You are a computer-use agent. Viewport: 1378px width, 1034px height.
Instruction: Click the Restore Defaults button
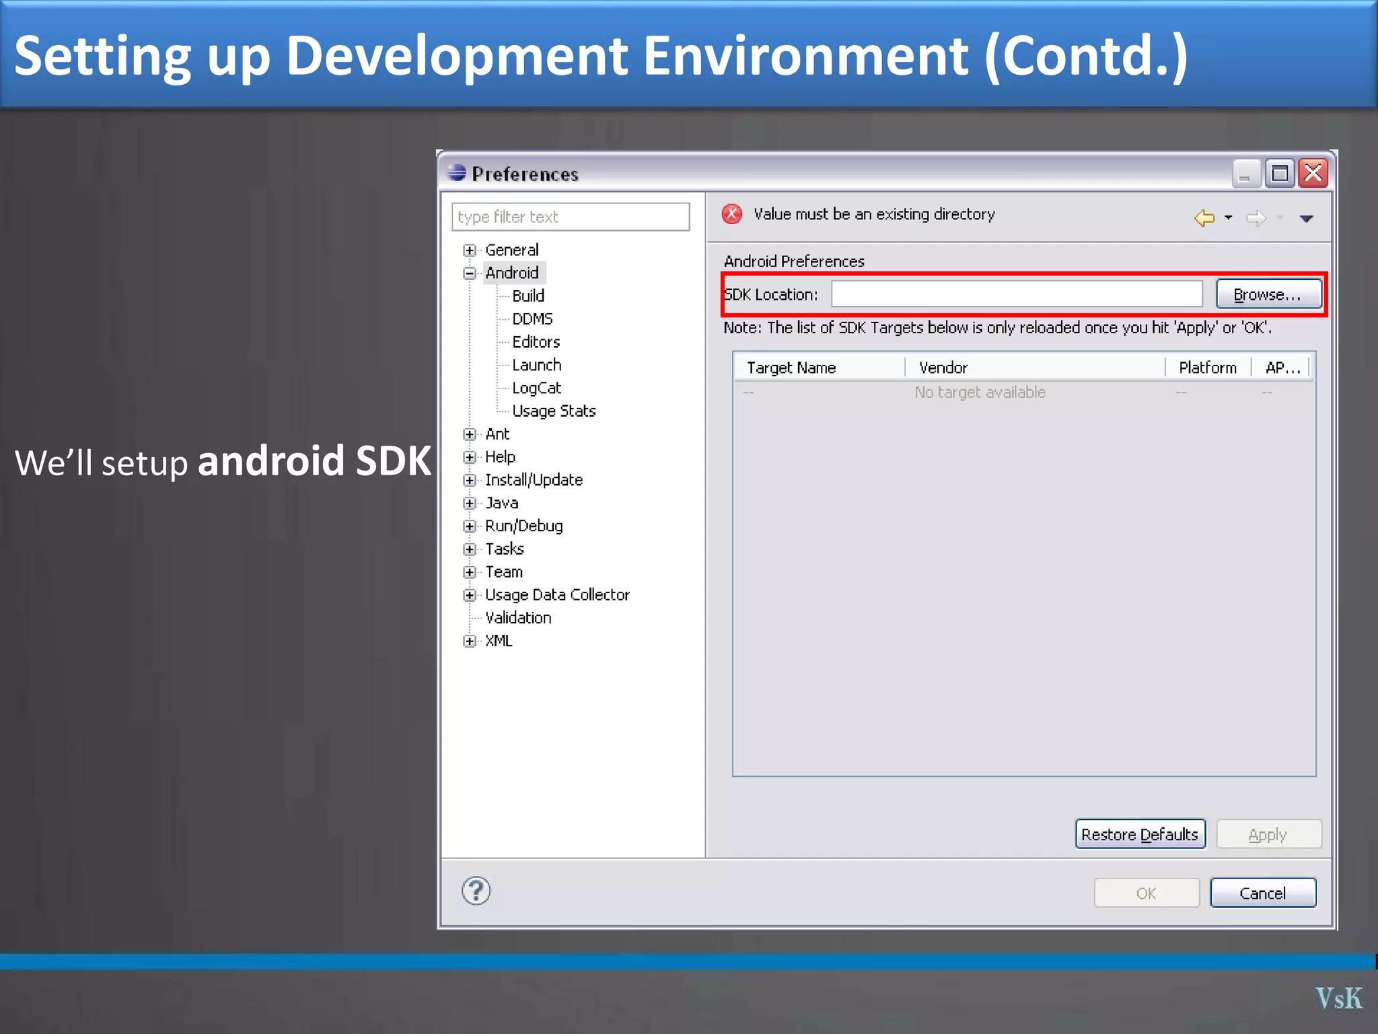(x=1140, y=834)
